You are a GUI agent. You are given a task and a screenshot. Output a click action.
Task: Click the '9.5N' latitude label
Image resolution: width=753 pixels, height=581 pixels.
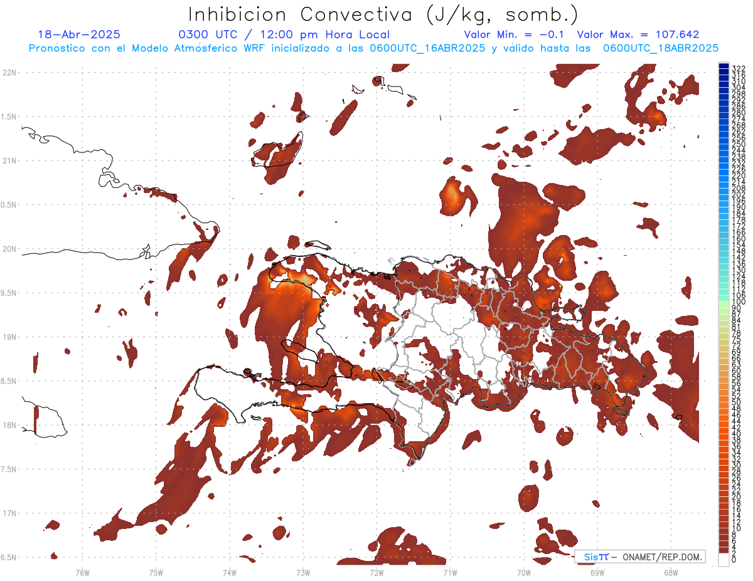(9, 293)
